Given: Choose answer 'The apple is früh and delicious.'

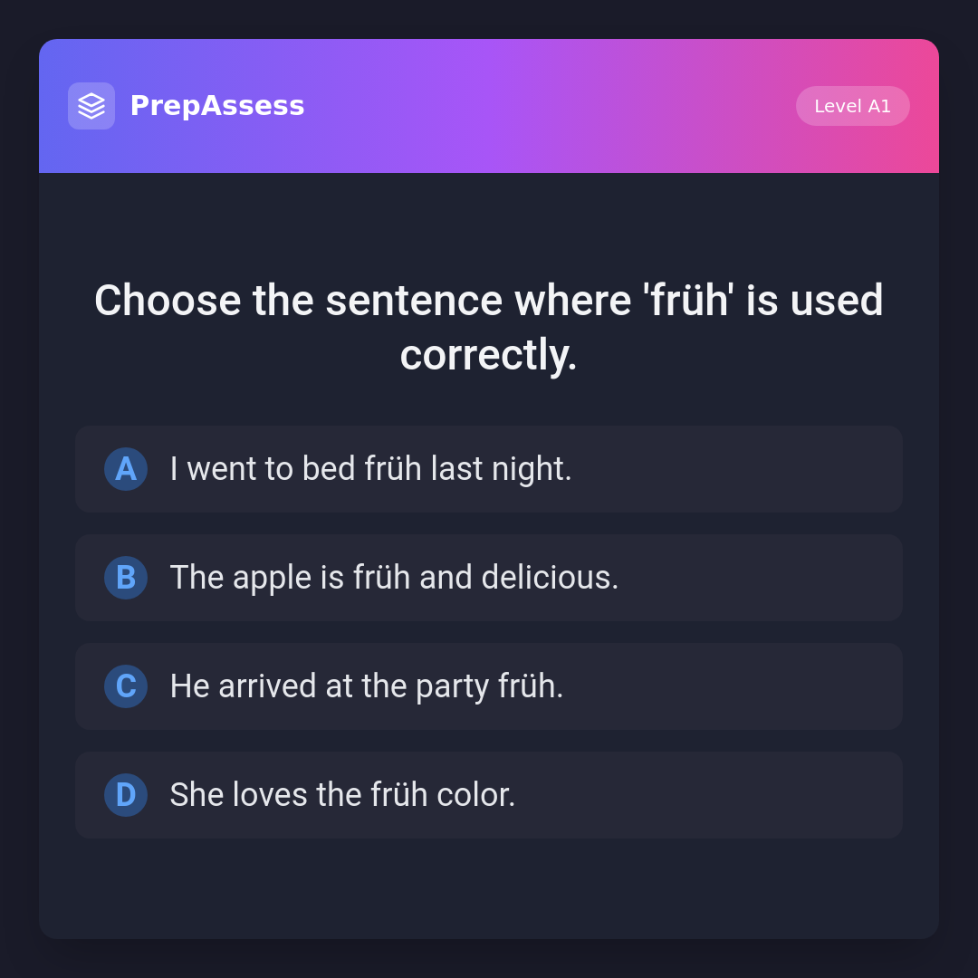Looking at the screenshot, I should (x=394, y=578).
